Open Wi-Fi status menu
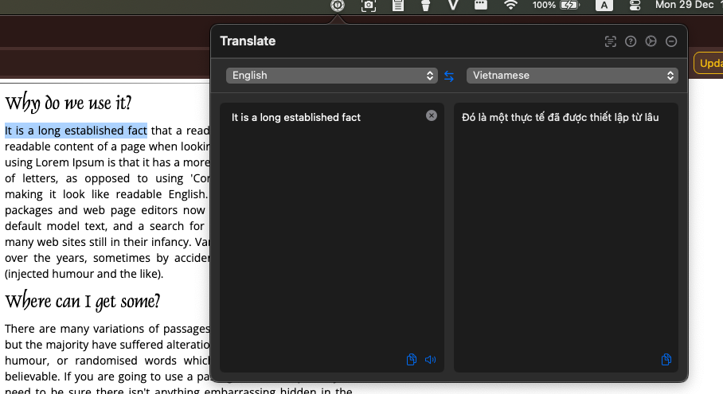Image resolution: width=723 pixels, height=394 pixels. (510, 5)
